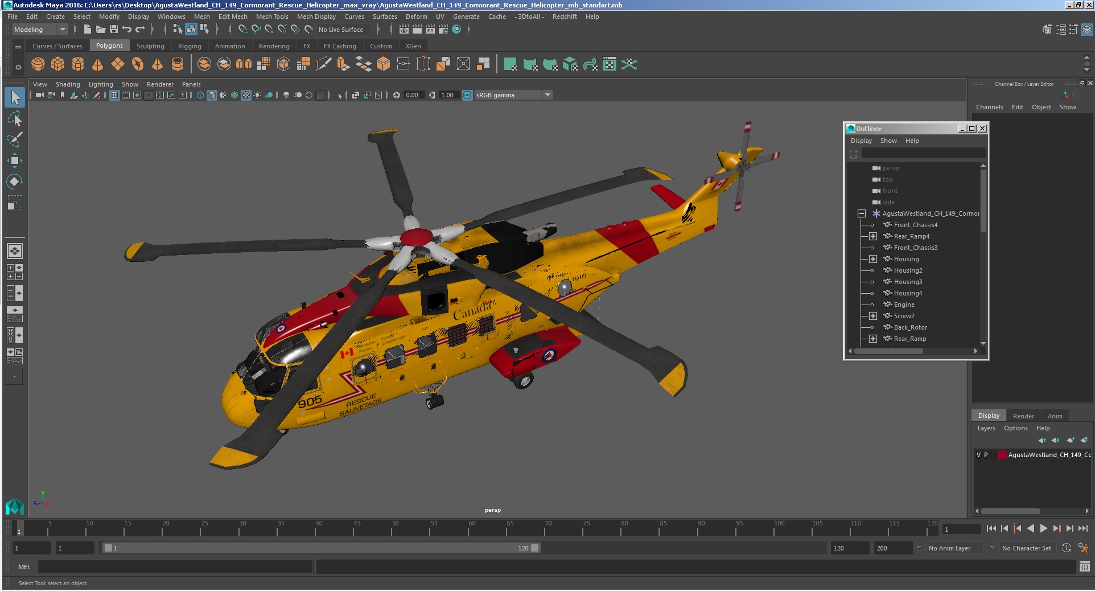Open the Modeling menu set dropdown

(x=40, y=30)
